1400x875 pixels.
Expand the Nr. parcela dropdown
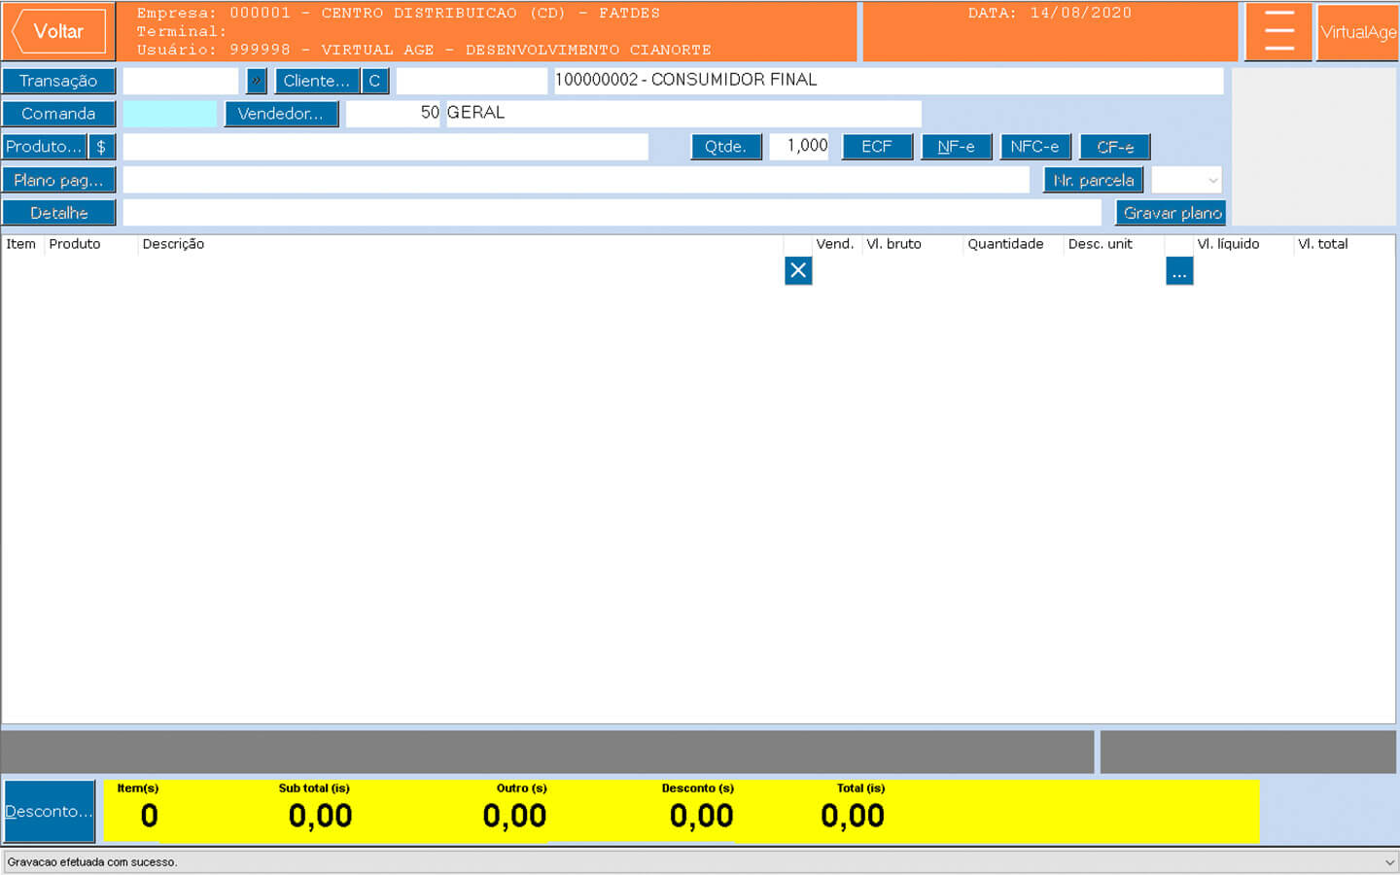(x=1211, y=181)
